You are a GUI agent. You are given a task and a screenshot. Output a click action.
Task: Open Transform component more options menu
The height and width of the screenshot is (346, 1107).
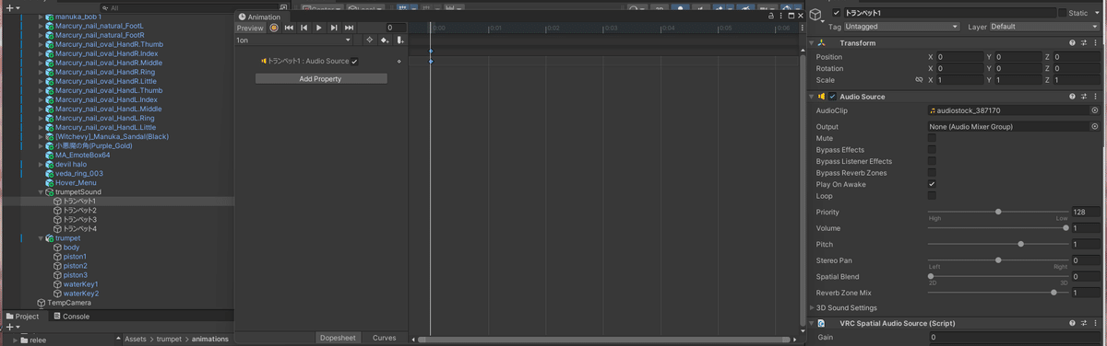coord(1096,43)
